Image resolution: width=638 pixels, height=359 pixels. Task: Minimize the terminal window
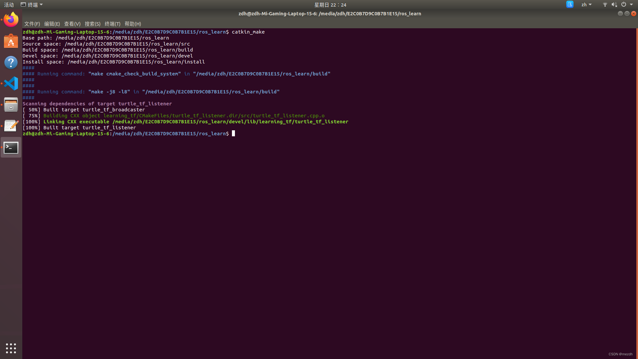pos(620,14)
